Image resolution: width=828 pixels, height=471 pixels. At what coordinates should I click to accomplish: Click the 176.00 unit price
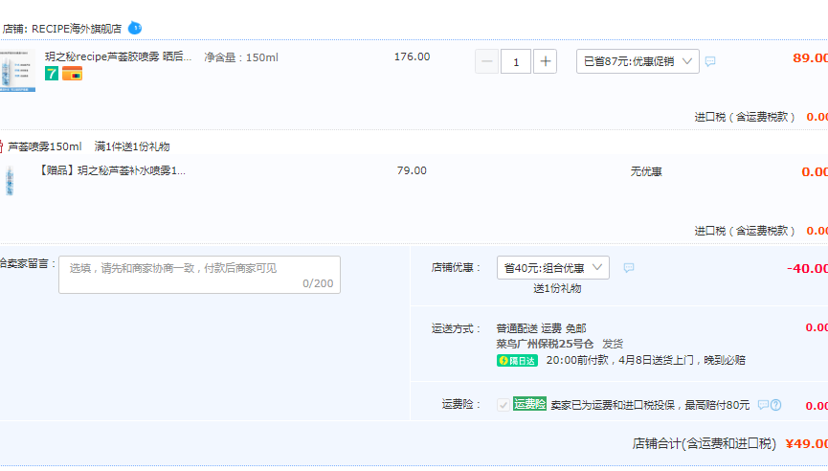pos(412,56)
